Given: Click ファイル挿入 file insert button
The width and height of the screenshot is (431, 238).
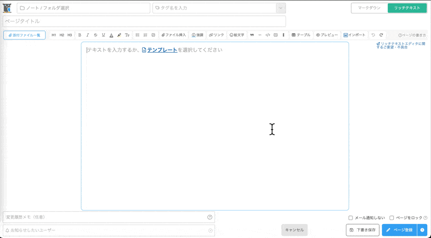Looking at the screenshot, I should [173, 35].
